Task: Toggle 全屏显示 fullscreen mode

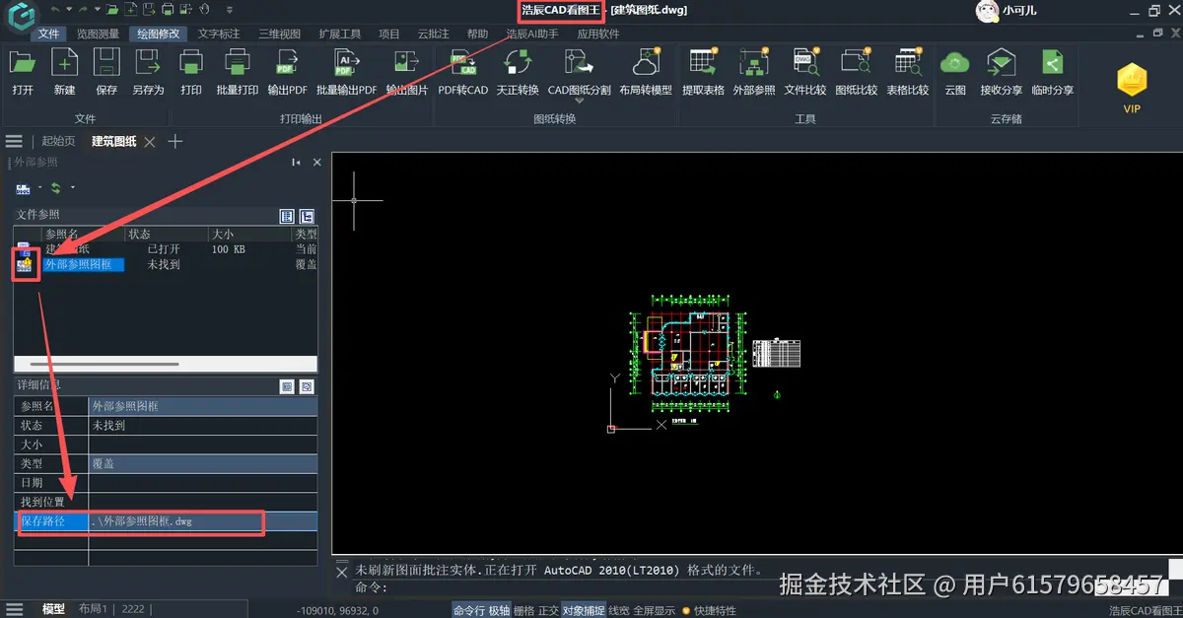Action: point(654,610)
